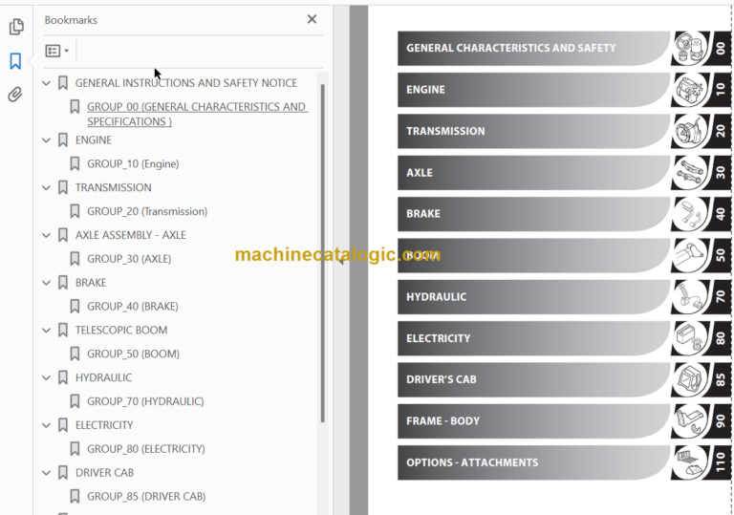Open the Page Thumbnails panel icon

tap(16, 27)
